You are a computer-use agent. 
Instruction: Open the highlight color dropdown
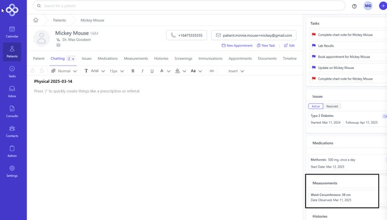[180, 71]
